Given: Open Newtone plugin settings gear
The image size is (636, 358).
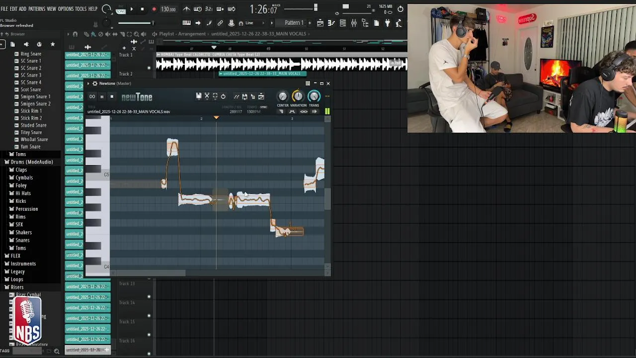Looking at the screenshot, I should (94, 84).
